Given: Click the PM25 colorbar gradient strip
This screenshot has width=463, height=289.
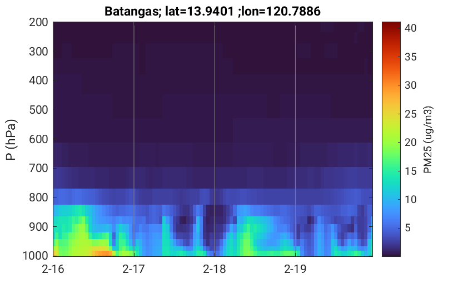Looking at the screenshot, I should [x=391, y=139].
